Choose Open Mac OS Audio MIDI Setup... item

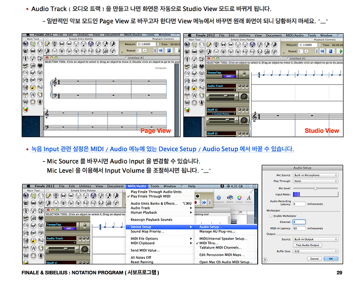[225, 262]
